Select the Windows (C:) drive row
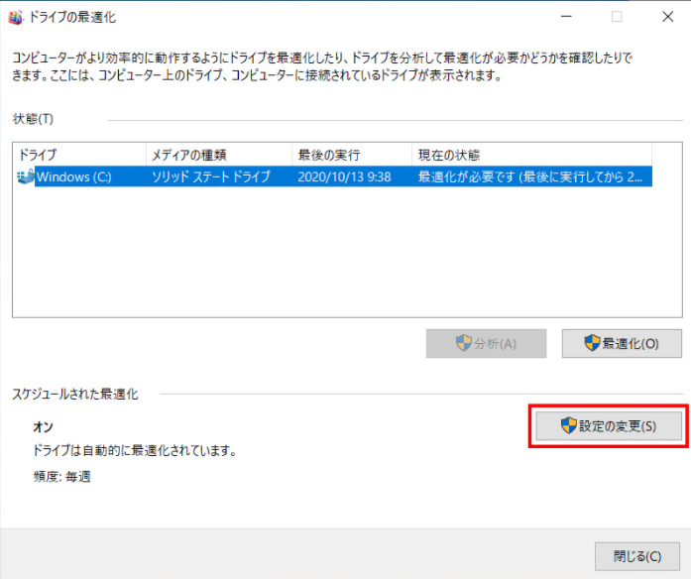This screenshot has width=691, height=579. 334,176
